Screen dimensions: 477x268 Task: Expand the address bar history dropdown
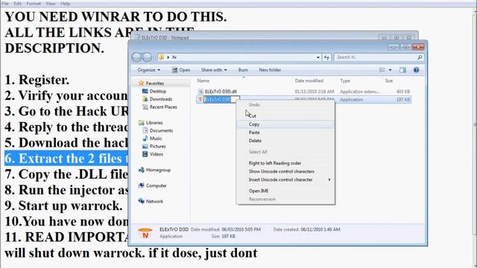tap(318, 57)
